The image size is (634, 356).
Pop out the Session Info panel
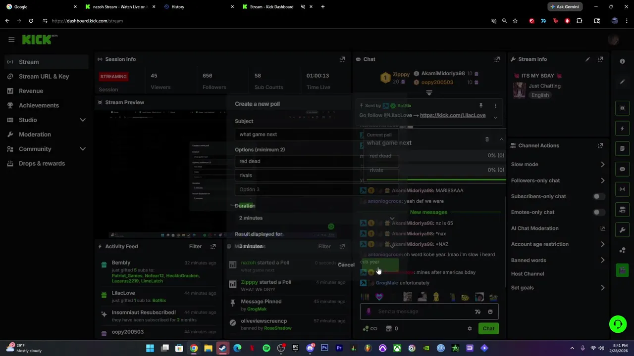pos(342,59)
